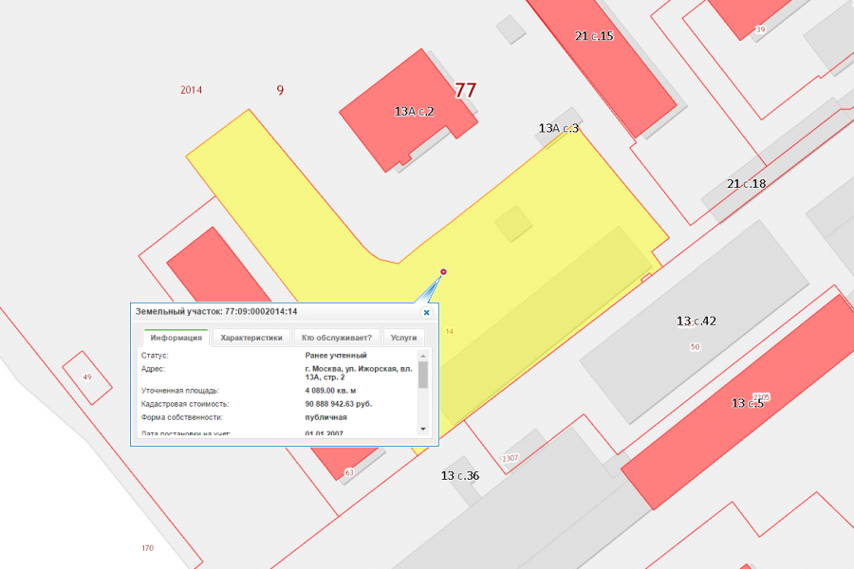This screenshot has width=854, height=569.
Task: Click the small square inside yellow parcel
Action: (513, 223)
